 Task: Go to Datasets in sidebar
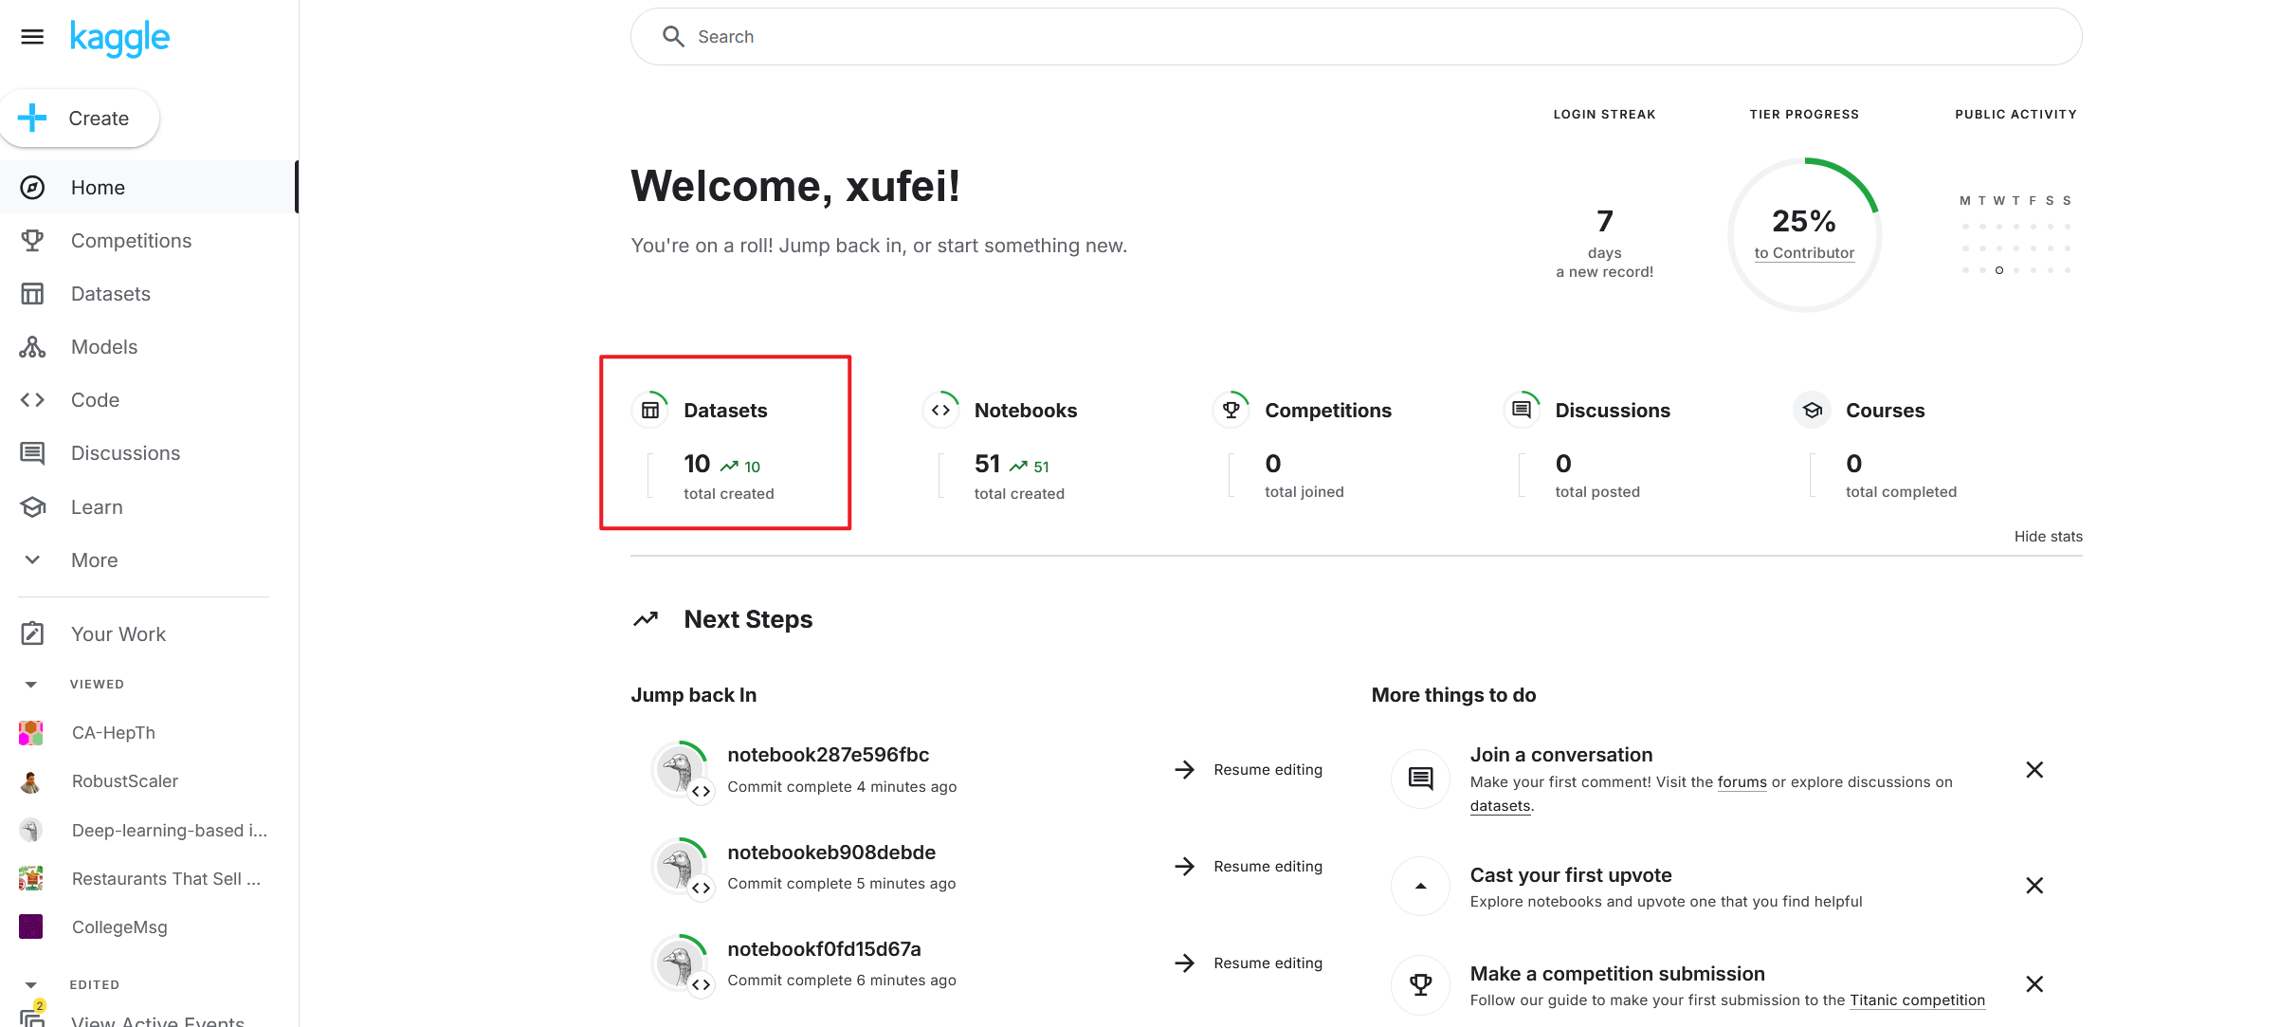point(110,294)
